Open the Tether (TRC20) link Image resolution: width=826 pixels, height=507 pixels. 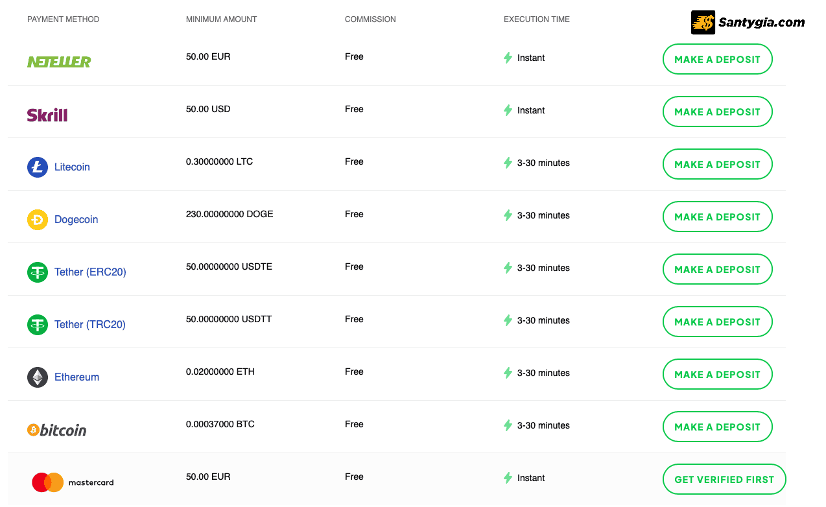[x=90, y=324]
